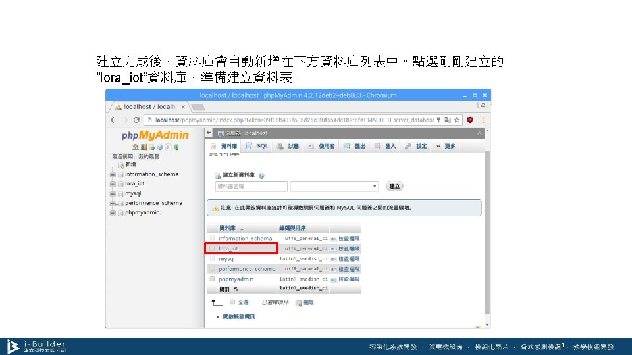Click the 編碼與排序 column header
Screen dimensions: 632x355
pyautogui.click(x=292, y=228)
